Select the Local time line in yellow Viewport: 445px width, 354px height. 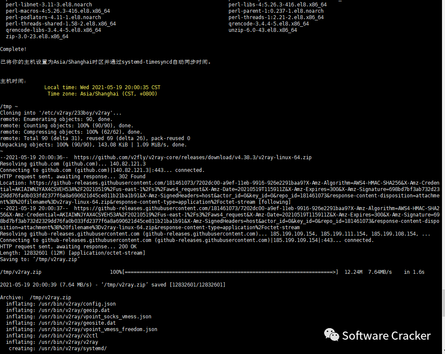click(102, 87)
